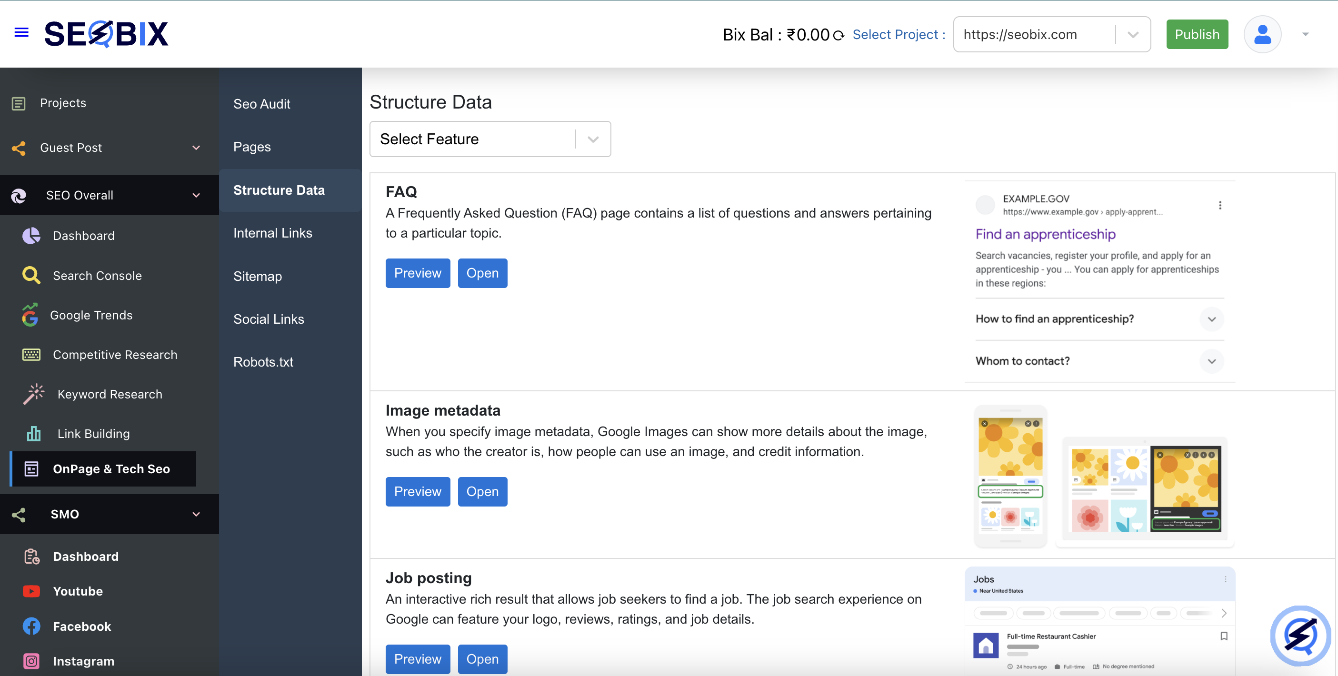1338x676 pixels.
Task: Click the SMO Dashboard clipboard icon
Action: pos(31,557)
